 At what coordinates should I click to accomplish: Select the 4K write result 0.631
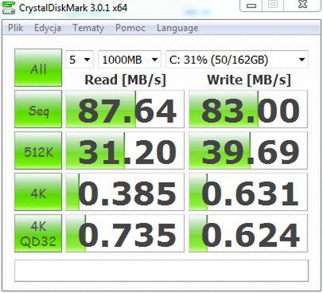tap(248, 192)
